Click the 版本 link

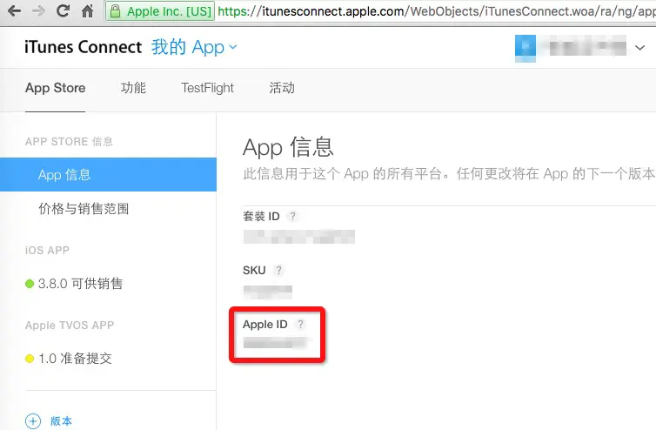click(61, 420)
